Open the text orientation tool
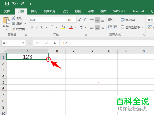Viewport: 154px width, 115px height. click(x=110, y=20)
